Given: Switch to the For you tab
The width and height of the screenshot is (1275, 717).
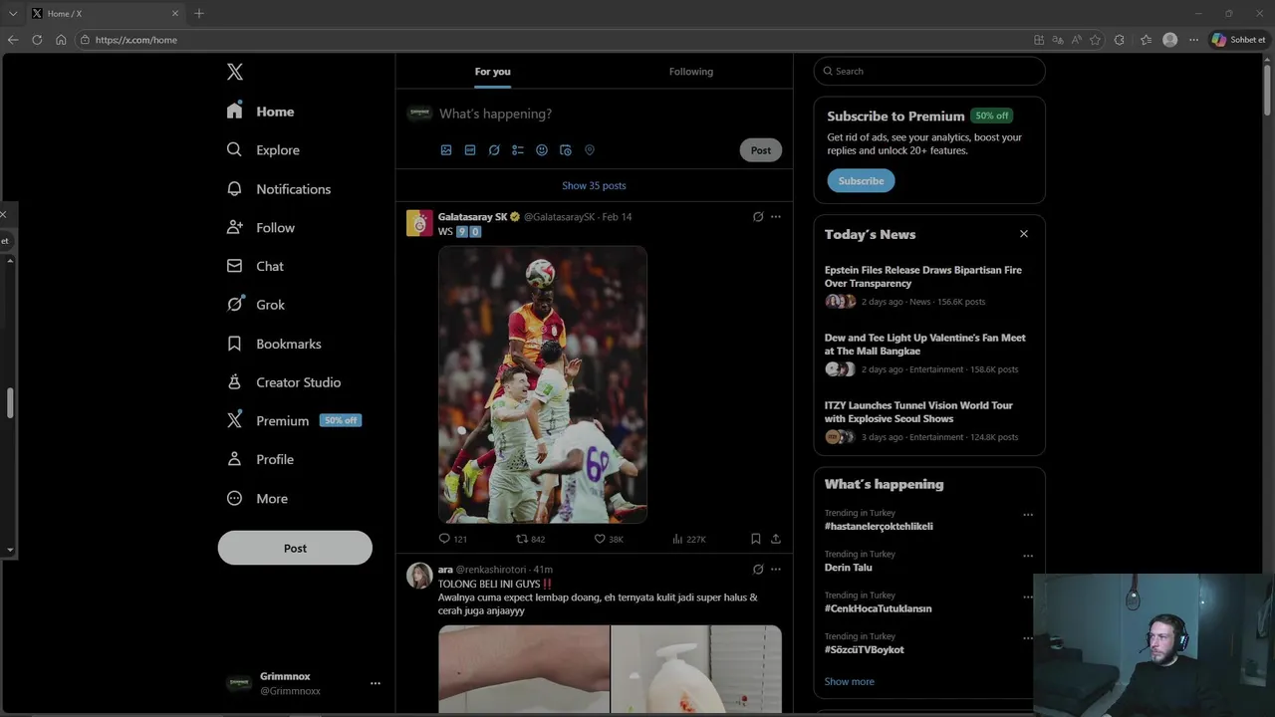Looking at the screenshot, I should coord(492,72).
